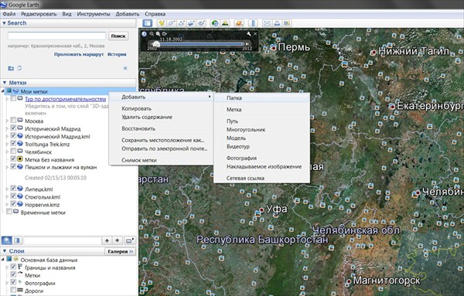Click the Perm city marker on map
This screenshot has height=296, width=464.
pyautogui.click(x=274, y=48)
